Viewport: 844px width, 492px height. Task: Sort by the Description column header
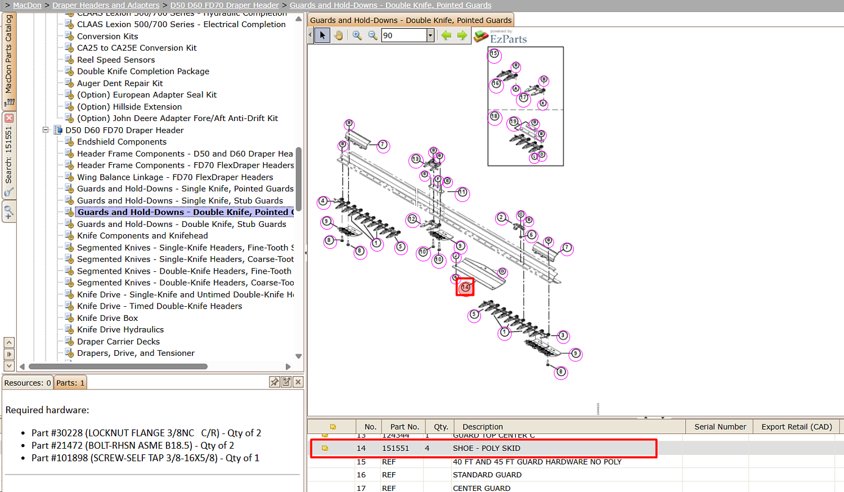[570, 427]
